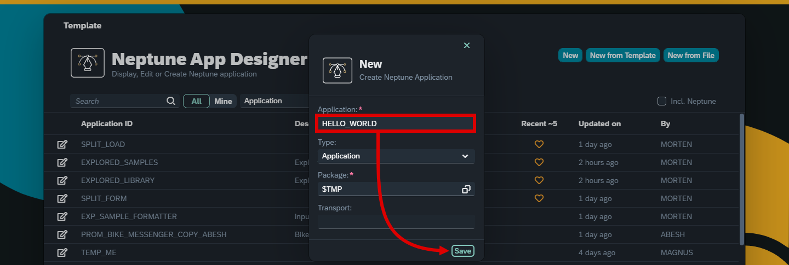789x265 pixels.
Task: Save the new application
Action: [x=463, y=251]
